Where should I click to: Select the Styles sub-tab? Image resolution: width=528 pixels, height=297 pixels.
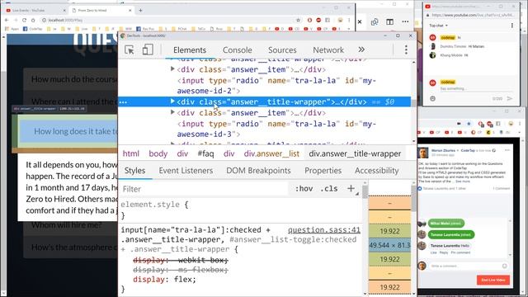[x=134, y=171]
